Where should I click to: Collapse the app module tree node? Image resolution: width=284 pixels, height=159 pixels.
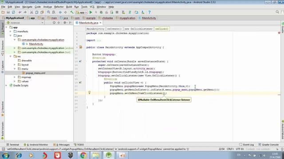(7, 27)
